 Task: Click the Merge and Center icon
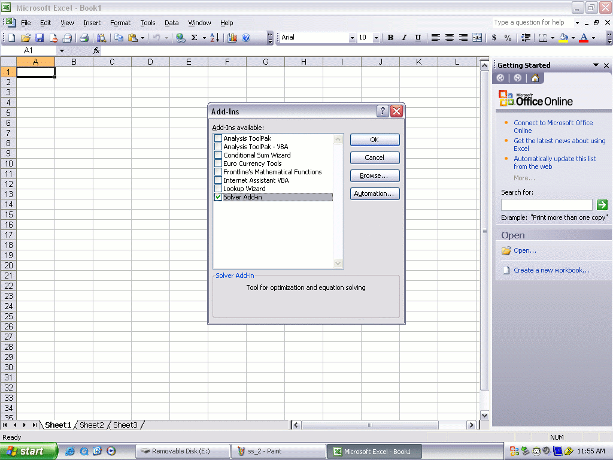477,38
